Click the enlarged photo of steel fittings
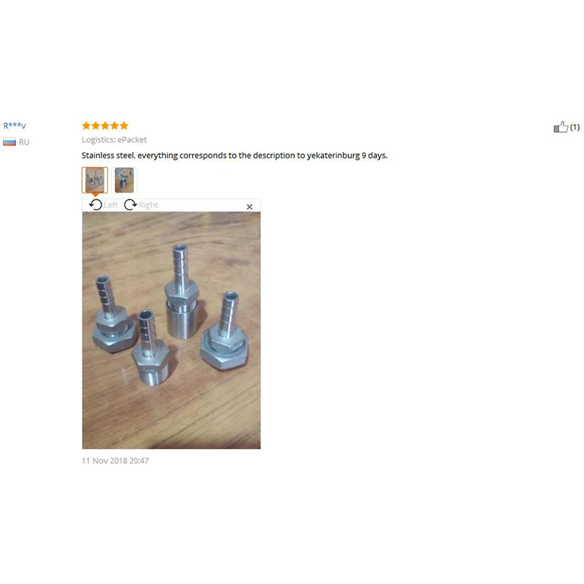This screenshot has width=584, height=584. tap(172, 331)
